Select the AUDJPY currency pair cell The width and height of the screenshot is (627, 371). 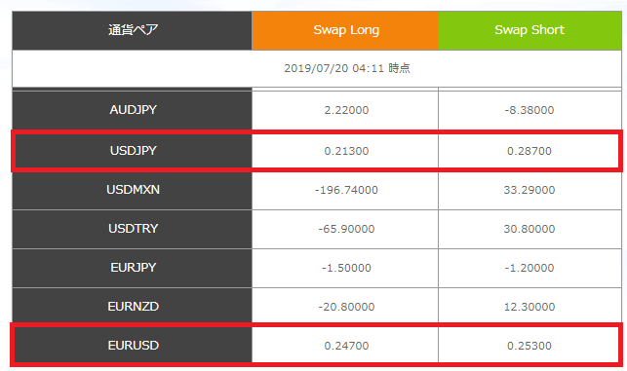click(x=133, y=110)
